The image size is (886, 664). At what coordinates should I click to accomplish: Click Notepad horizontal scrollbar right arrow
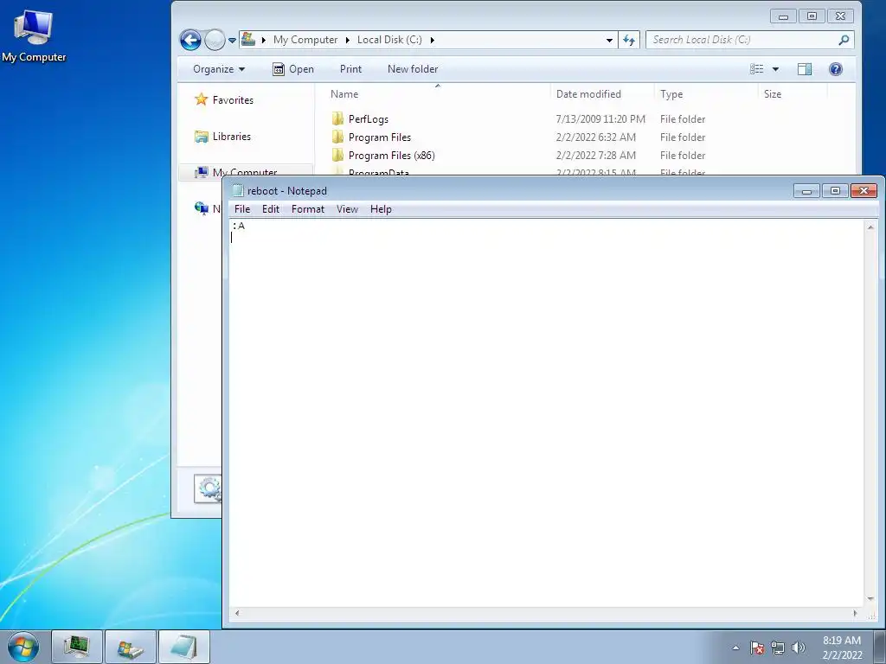click(x=855, y=613)
